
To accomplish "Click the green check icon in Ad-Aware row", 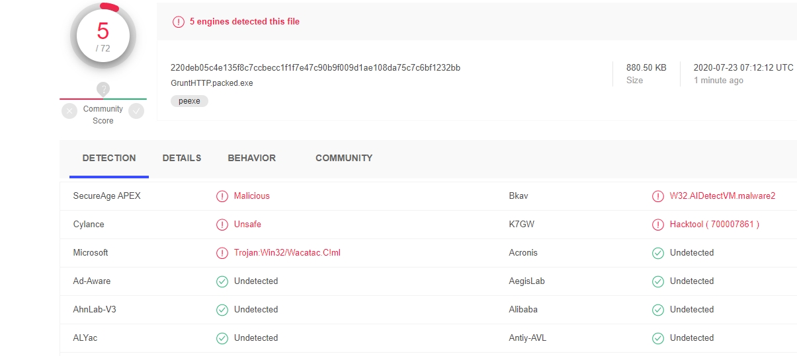I will point(222,281).
